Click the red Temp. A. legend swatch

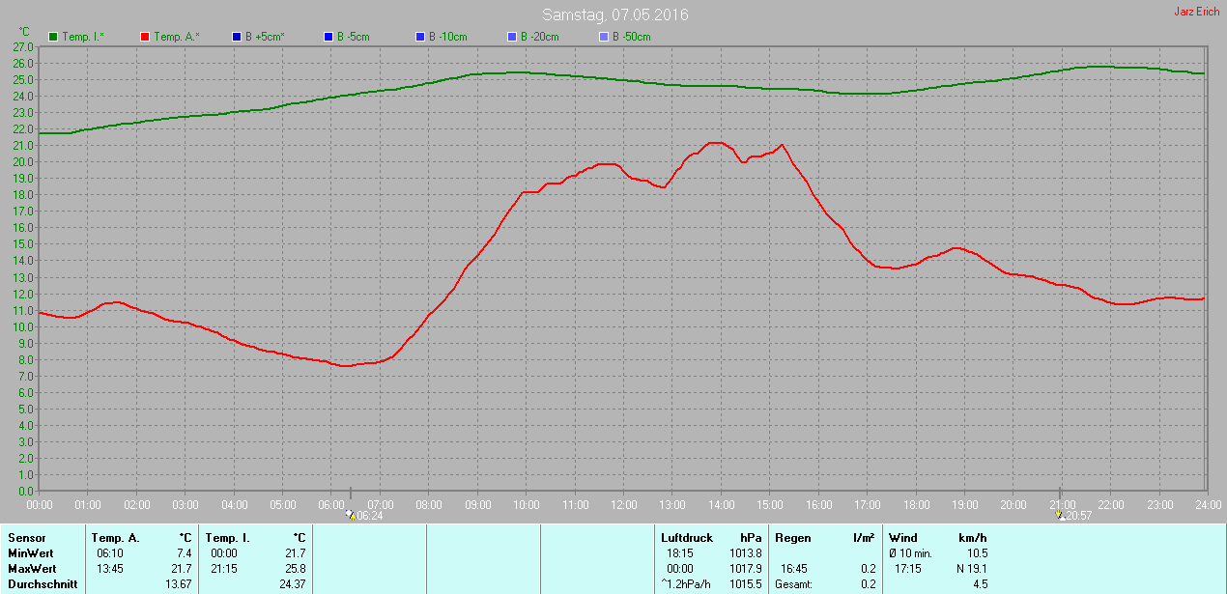pos(145,37)
